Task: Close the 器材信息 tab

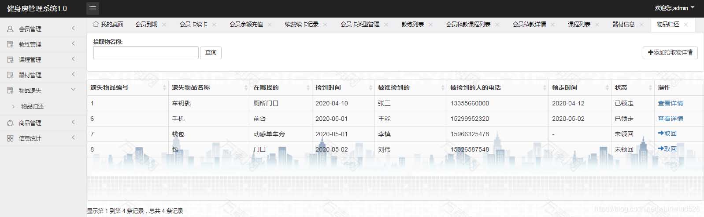Action: point(641,25)
